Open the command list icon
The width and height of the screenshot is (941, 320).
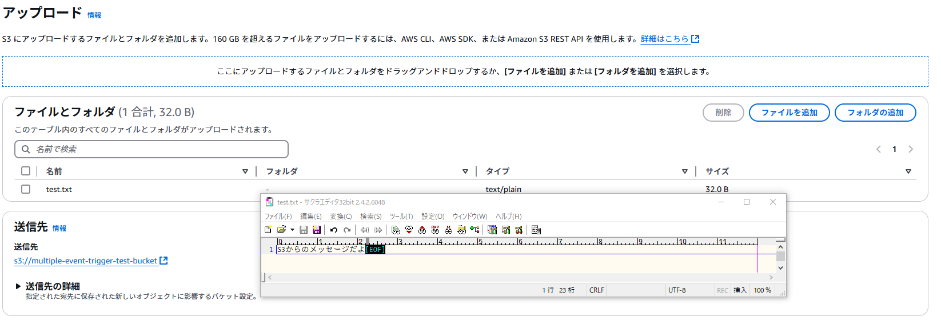536,230
